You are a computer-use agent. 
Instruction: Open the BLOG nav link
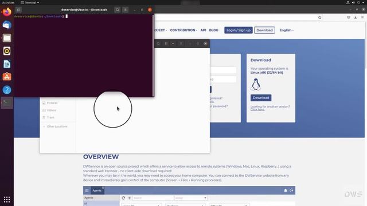pyautogui.click(x=213, y=30)
